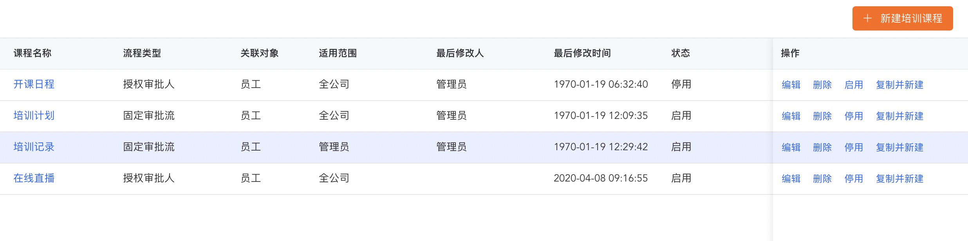Copy and create new from 开课日程
The width and height of the screenshot is (968, 241).
click(899, 85)
